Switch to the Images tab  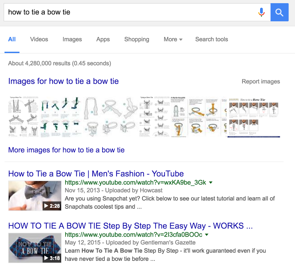(72, 39)
